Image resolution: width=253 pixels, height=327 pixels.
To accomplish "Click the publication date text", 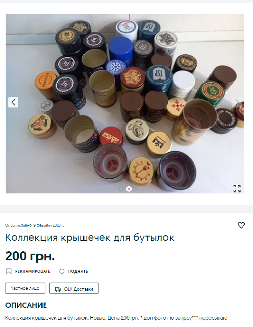I will point(34,225).
